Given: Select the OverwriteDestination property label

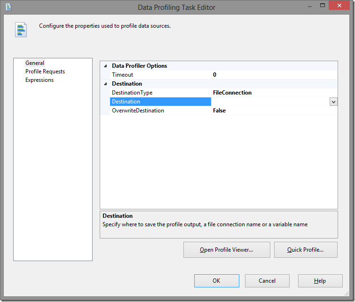Looking at the screenshot, I should coord(138,111).
